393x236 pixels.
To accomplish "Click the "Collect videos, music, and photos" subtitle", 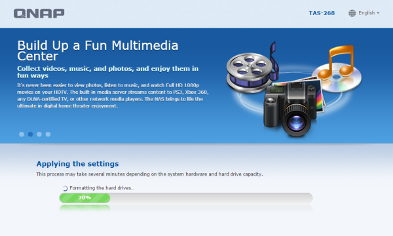I will [x=107, y=72].
